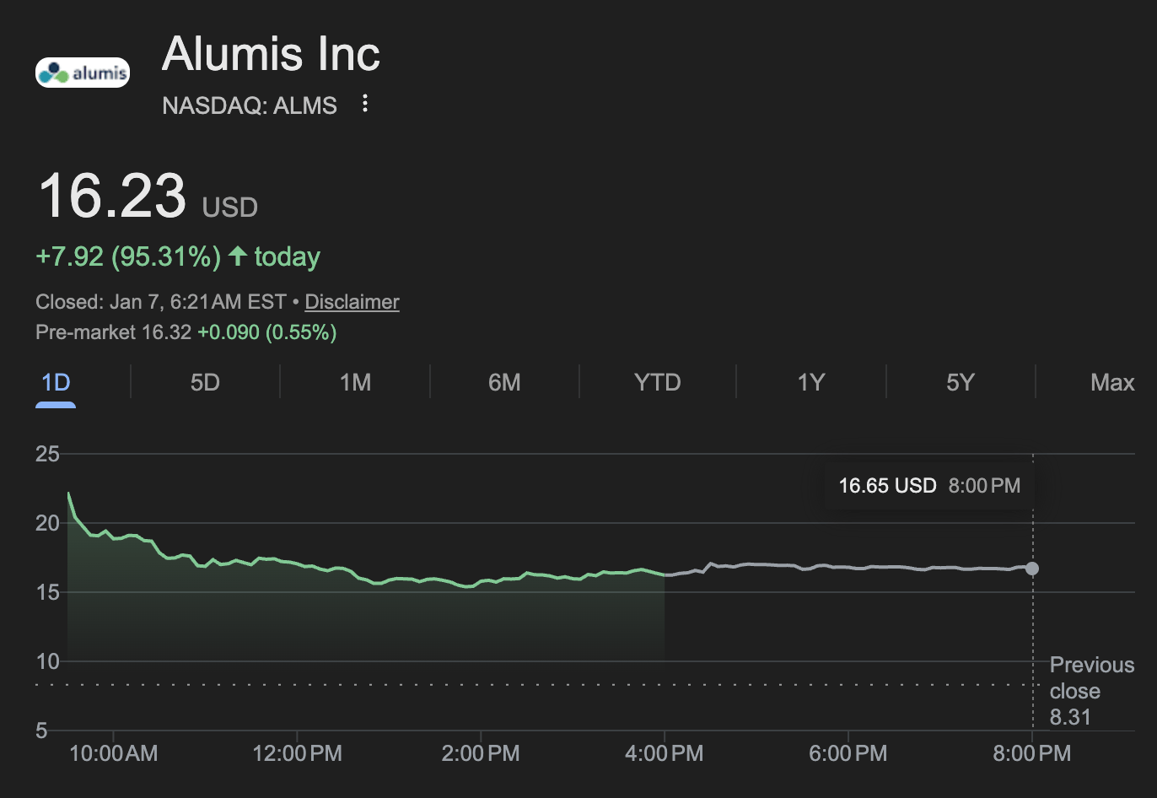Select the 5Y time range

960,383
